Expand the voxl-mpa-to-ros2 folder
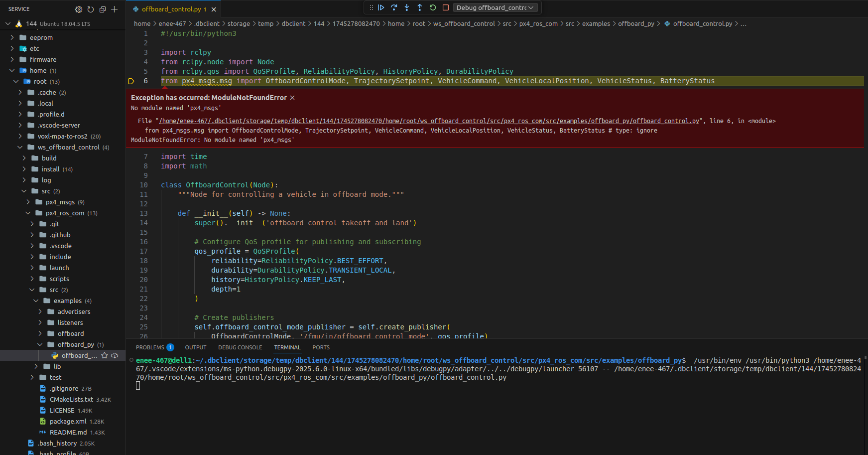868x455 pixels. point(20,136)
